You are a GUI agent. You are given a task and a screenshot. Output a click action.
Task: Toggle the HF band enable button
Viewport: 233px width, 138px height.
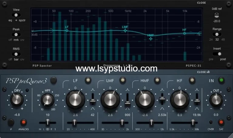click(192, 80)
